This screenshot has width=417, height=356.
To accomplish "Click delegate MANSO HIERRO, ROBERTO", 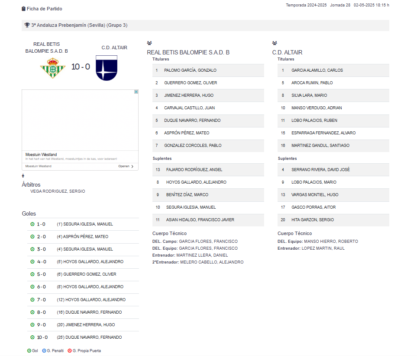I will (331, 242).
